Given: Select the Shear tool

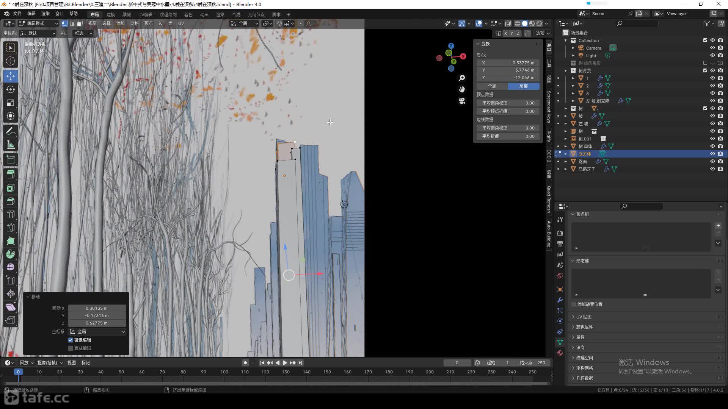Looking at the screenshot, I should pos(11,307).
